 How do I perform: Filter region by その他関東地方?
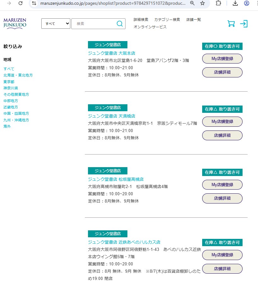click(16, 94)
